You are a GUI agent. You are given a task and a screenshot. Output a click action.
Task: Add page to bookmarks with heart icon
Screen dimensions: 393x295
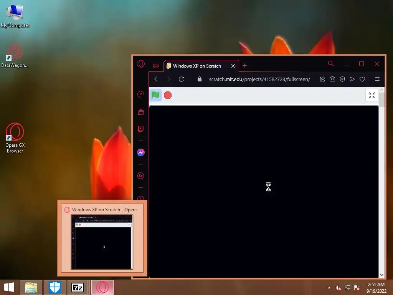tap(362, 79)
